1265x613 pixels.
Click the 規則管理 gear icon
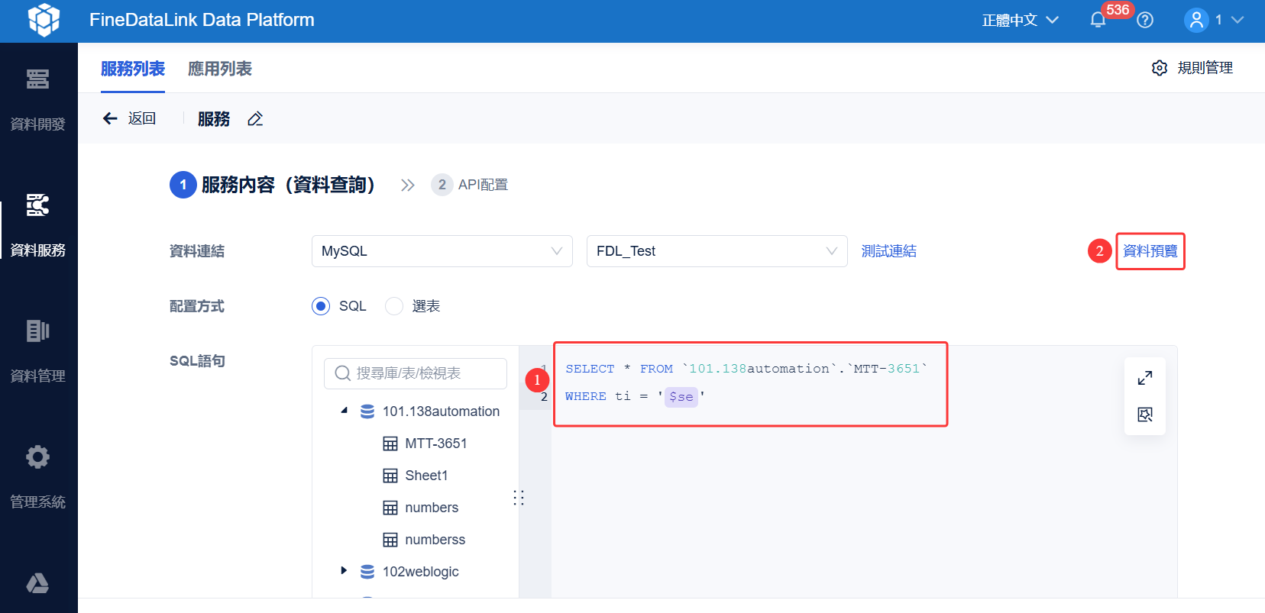pos(1160,68)
